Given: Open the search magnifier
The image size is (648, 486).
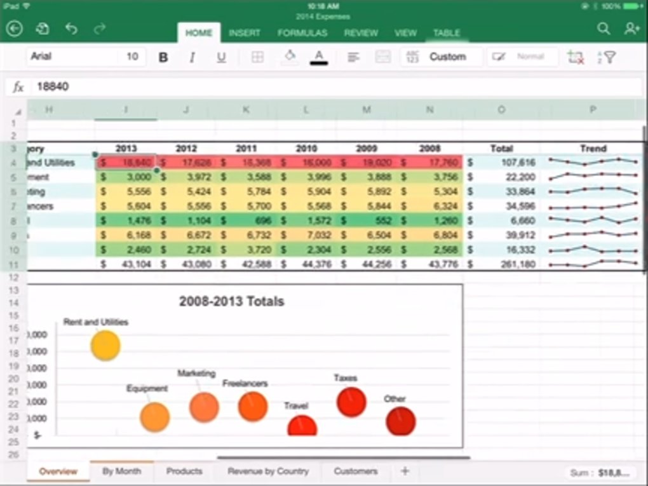Looking at the screenshot, I should pos(604,29).
